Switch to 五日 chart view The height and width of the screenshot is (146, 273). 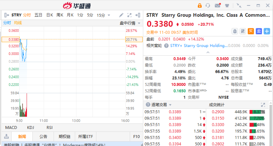(x=38, y=15)
